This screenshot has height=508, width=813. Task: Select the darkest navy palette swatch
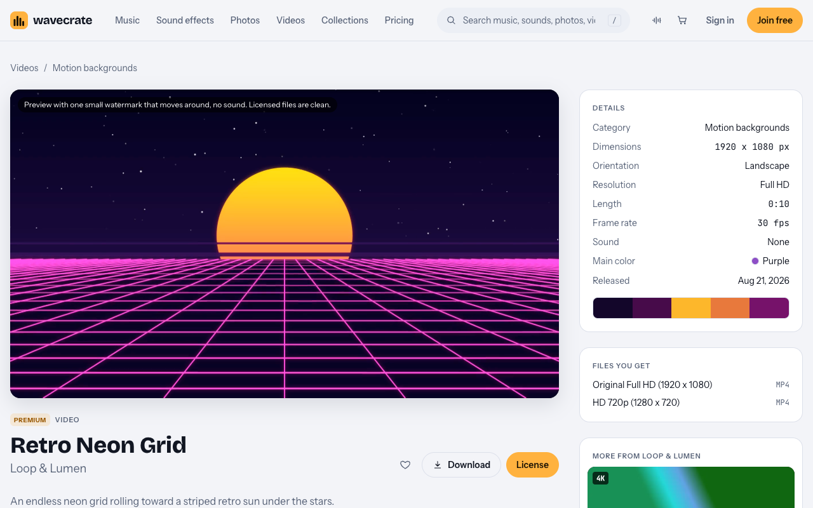[x=613, y=308]
